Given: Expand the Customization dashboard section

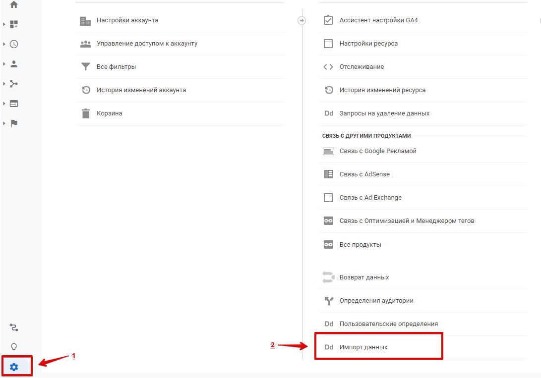Looking at the screenshot, I should pos(4,24).
